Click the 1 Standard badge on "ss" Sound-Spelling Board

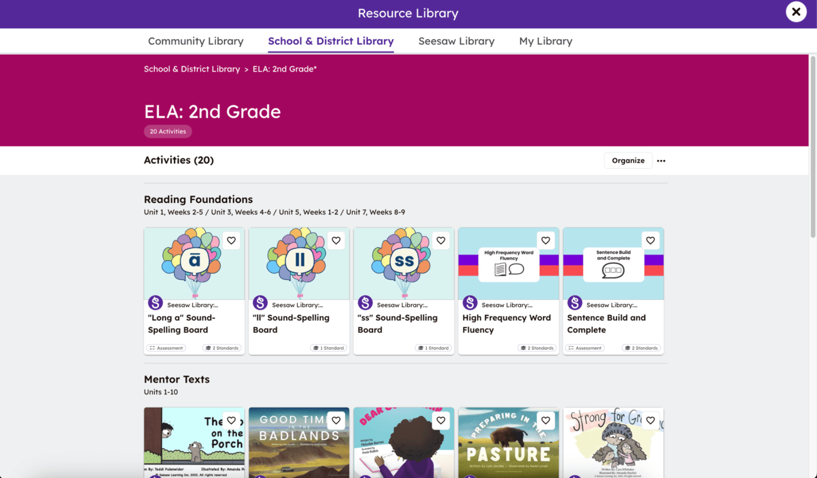[x=434, y=348]
